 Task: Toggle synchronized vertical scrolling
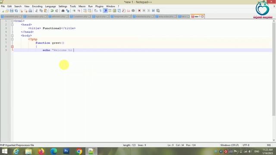pos(85,11)
